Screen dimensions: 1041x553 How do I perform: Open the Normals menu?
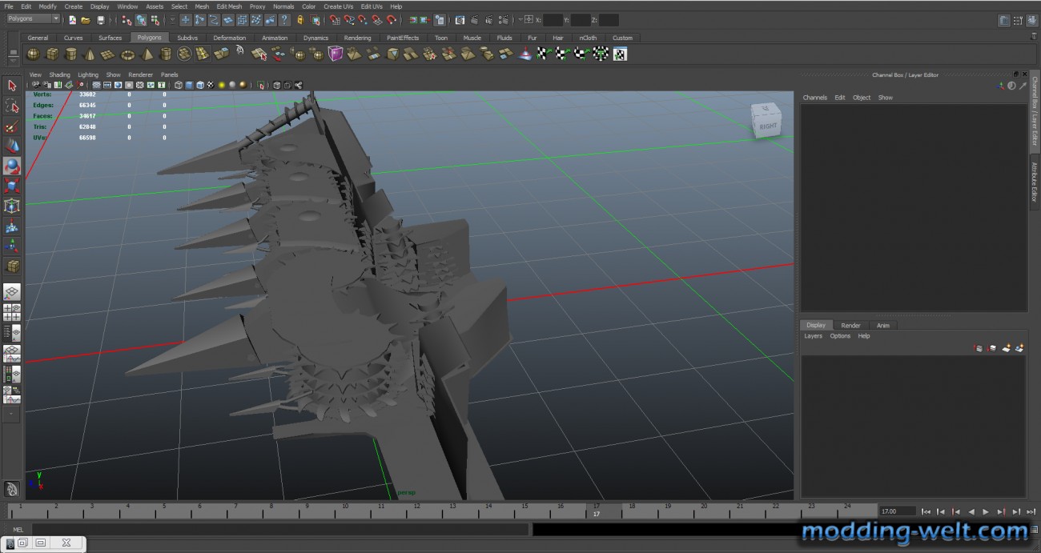tap(283, 6)
